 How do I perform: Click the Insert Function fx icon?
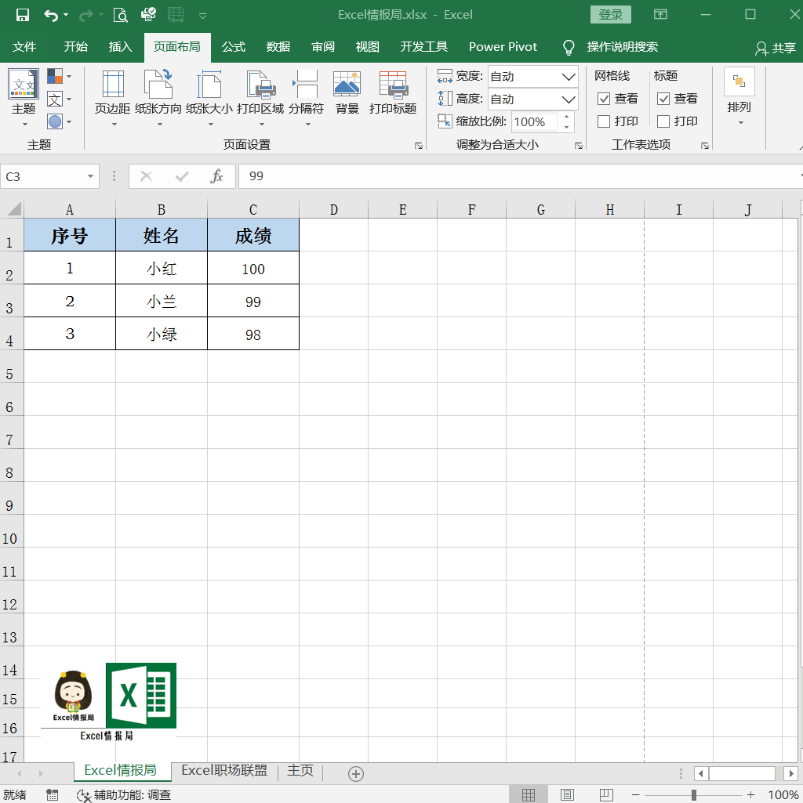(x=216, y=177)
